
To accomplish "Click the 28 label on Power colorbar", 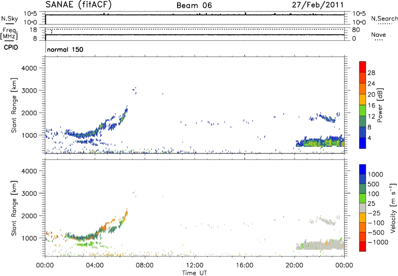I will click(x=371, y=73).
